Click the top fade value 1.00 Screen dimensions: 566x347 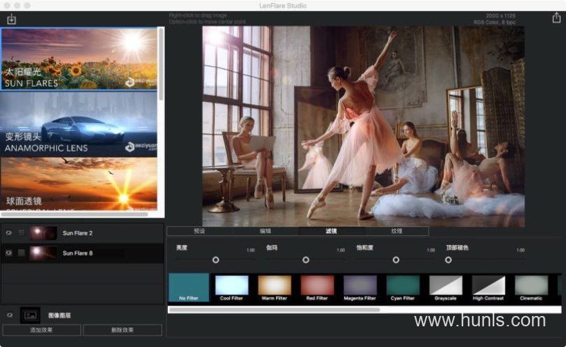click(x=520, y=250)
